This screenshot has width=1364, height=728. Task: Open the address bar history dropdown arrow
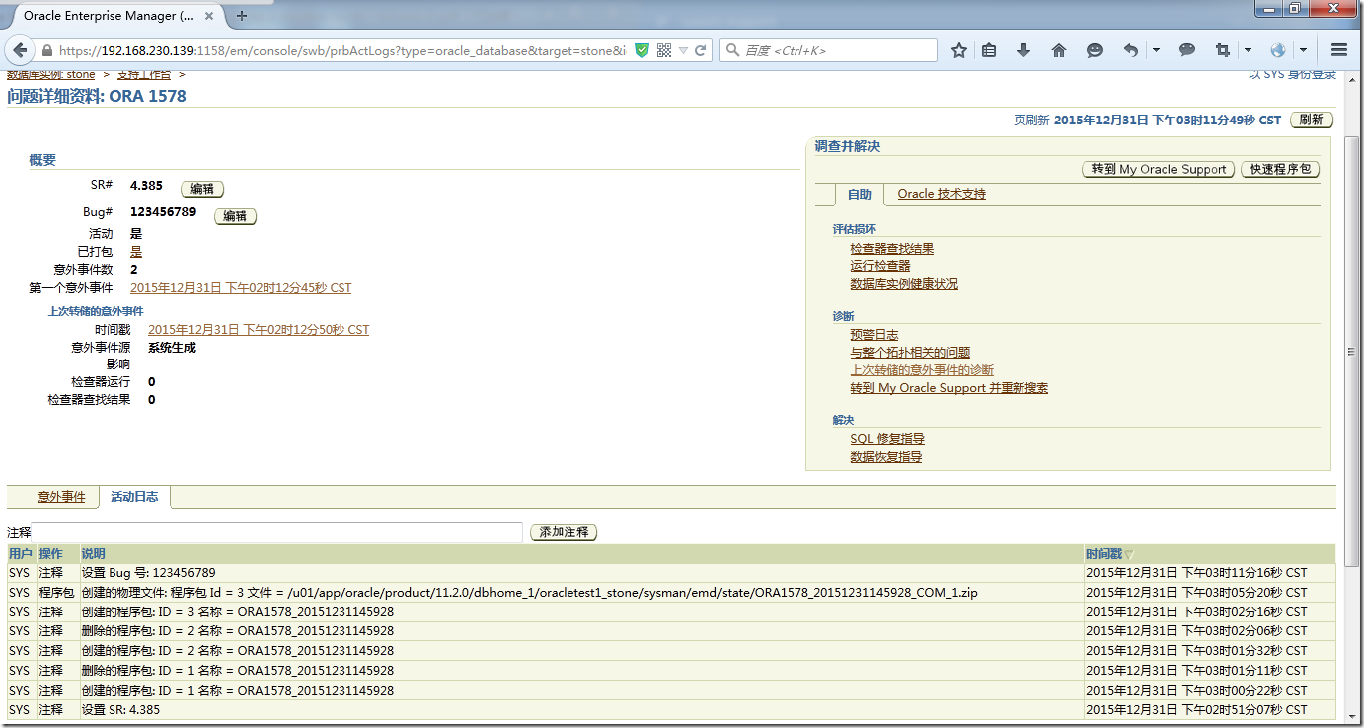(684, 50)
